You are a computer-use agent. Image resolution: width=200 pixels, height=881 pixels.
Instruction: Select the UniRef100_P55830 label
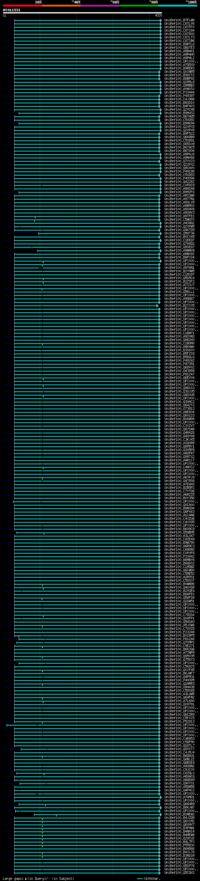click(x=179, y=845)
